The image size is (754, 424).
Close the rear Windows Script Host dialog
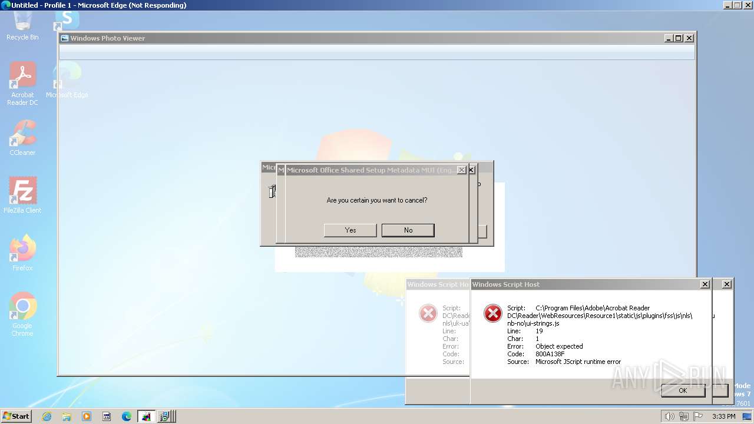tap(727, 284)
